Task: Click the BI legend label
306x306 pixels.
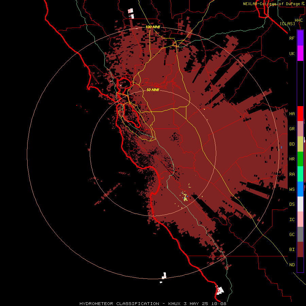Action: click(x=292, y=250)
